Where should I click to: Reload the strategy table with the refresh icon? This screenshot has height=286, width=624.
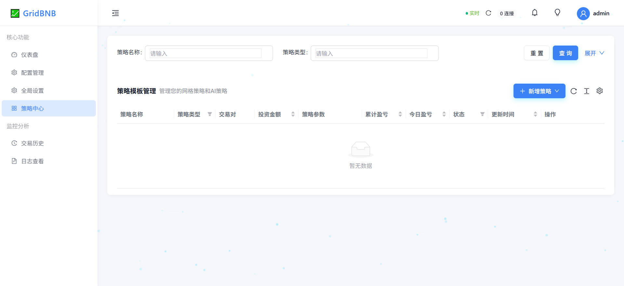tap(574, 91)
